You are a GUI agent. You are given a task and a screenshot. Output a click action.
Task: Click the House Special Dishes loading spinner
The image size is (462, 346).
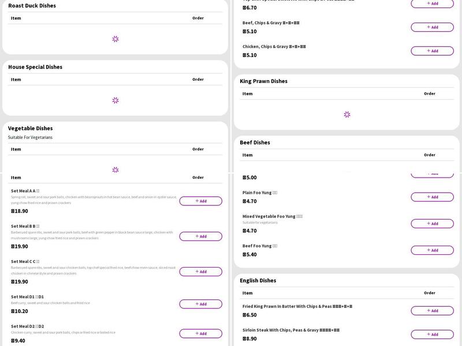tap(115, 100)
